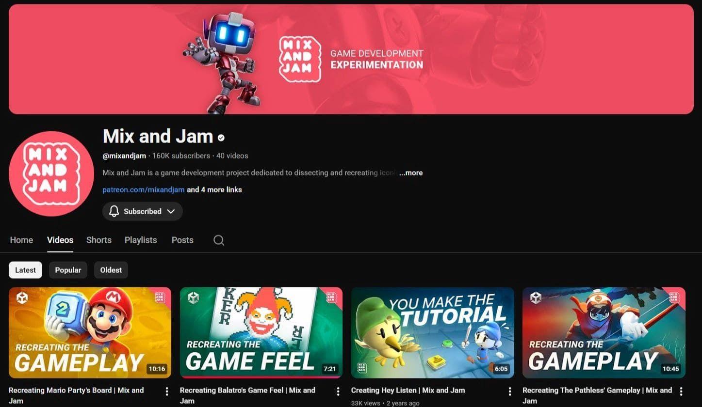Image resolution: width=702 pixels, height=407 pixels.
Task: Select the Latest sort filter chip
Action: pyautogui.click(x=25, y=270)
